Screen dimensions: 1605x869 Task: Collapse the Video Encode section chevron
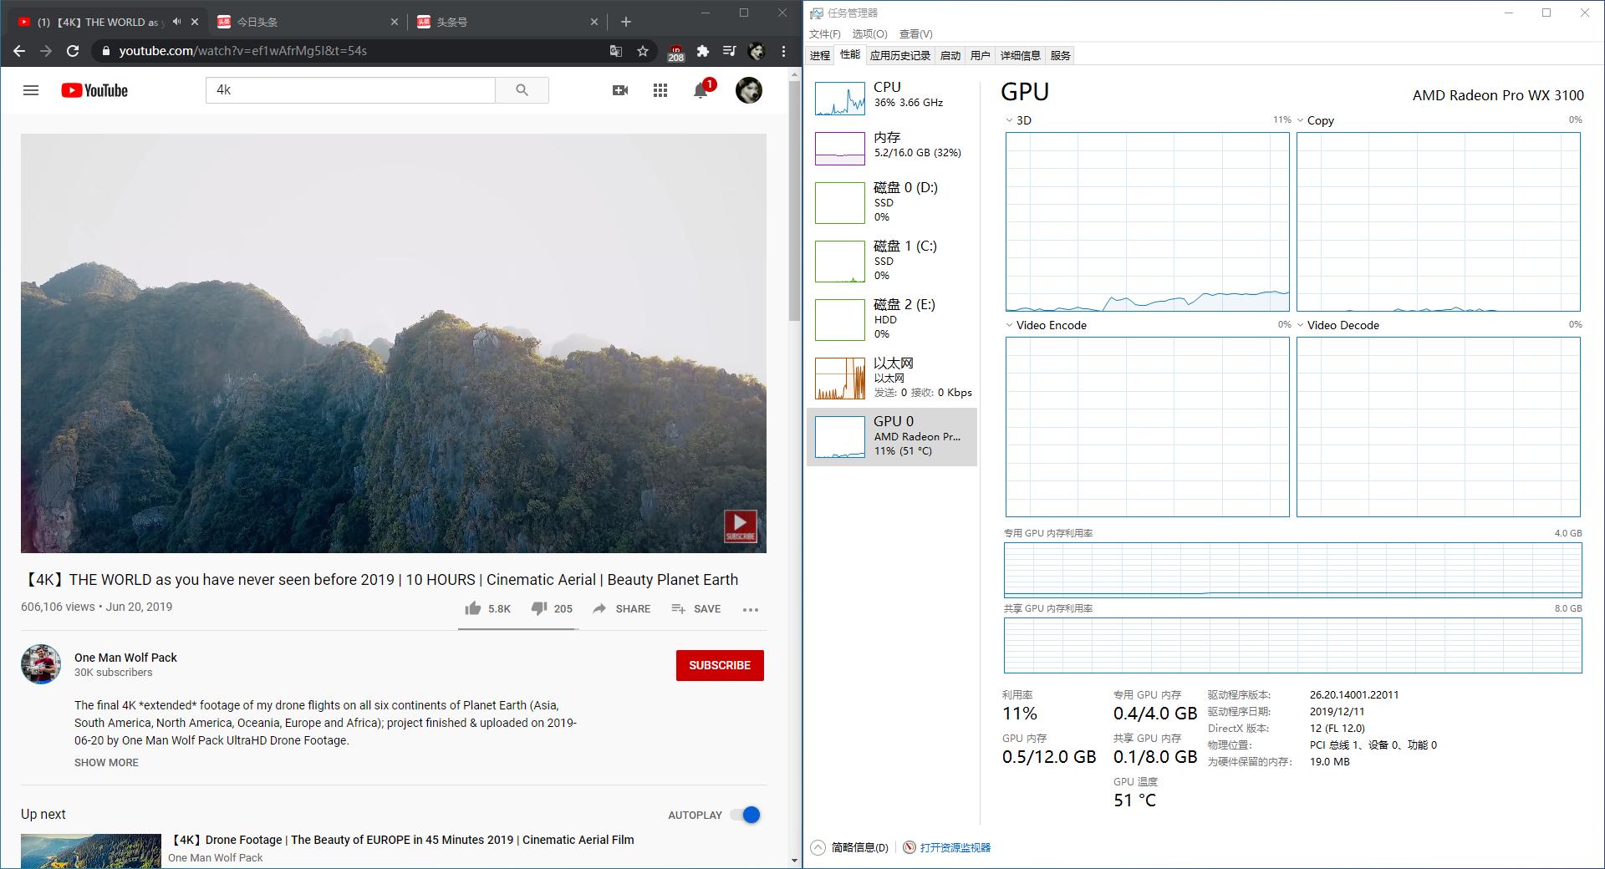(x=1008, y=325)
